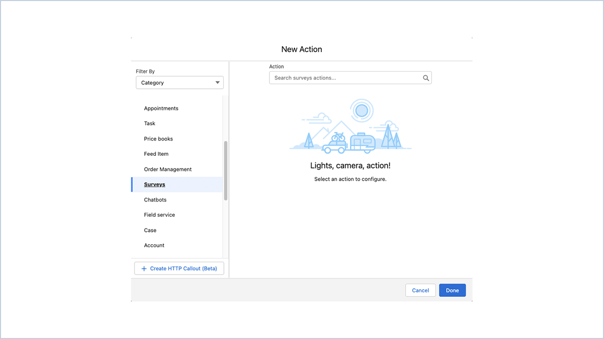Switch to the Task category
The height and width of the screenshot is (339, 604).
(x=149, y=123)
